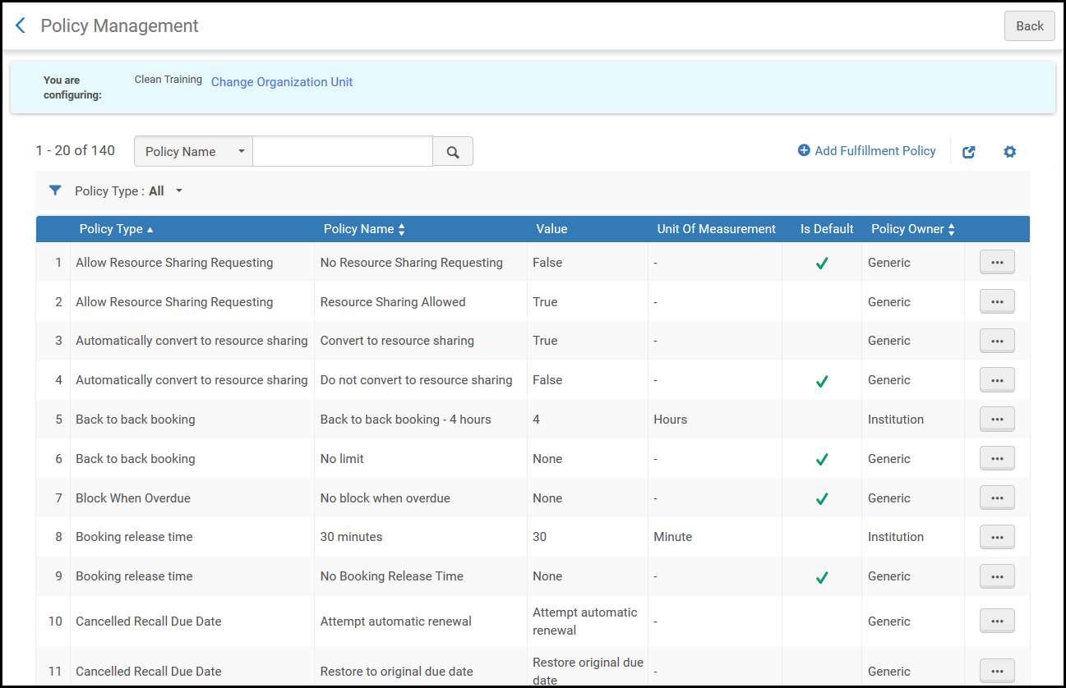Click the Value column header

pyautogui.click(x=551, y=229)
